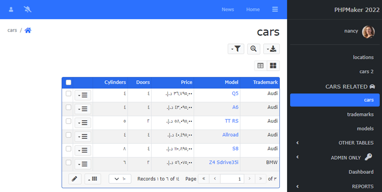Screen dimensions: 382x192
Task: Click the home icon in the breadcrumb
Action: pos(28,30)
